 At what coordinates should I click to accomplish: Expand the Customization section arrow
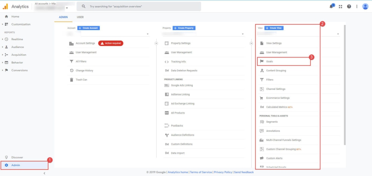(2, 25)
